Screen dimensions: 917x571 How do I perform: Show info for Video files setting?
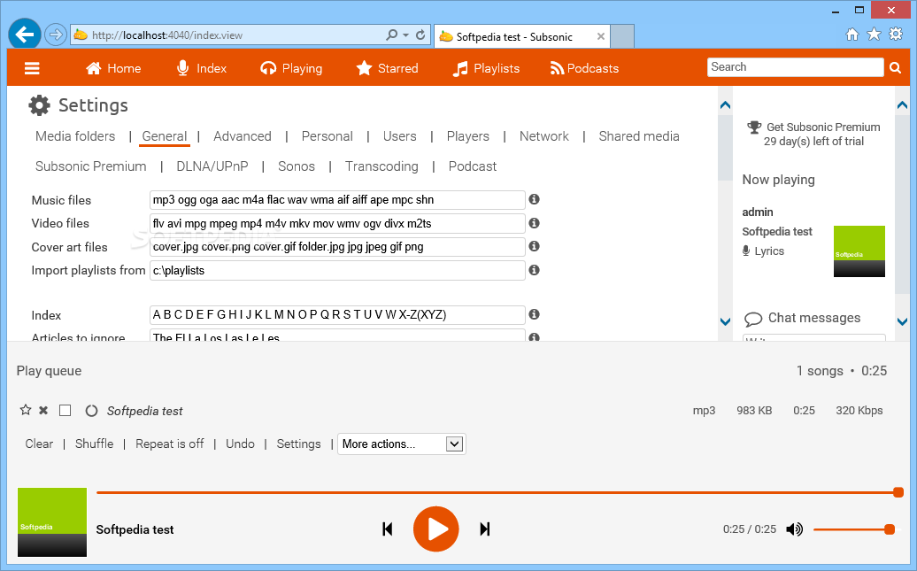(x=534, y=223)
